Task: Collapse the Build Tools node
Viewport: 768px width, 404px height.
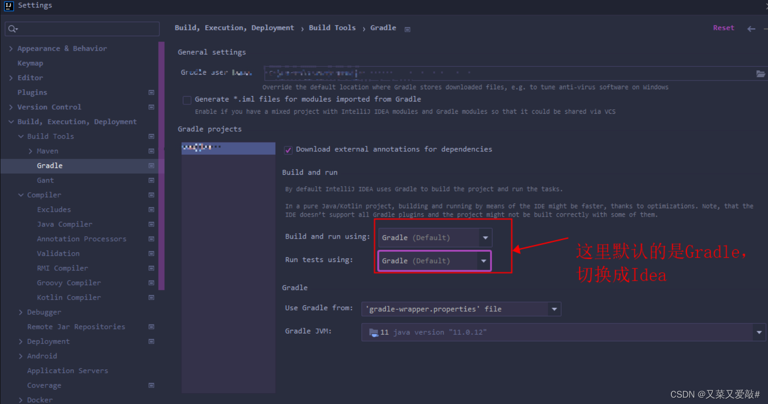Action: tap(20, 136)
